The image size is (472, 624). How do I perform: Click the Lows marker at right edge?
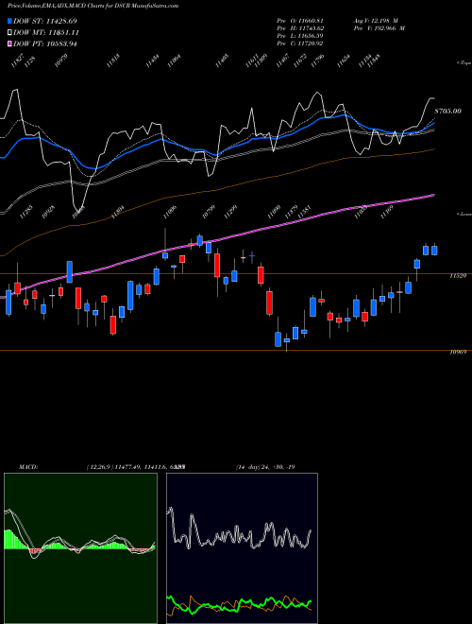click(464, 214)
